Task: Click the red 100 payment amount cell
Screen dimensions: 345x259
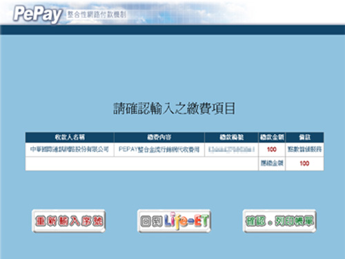Action: (272, 150)
